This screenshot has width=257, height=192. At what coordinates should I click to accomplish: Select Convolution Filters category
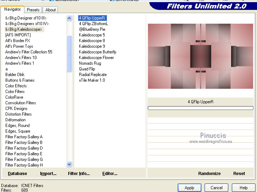tap(21, 103)
